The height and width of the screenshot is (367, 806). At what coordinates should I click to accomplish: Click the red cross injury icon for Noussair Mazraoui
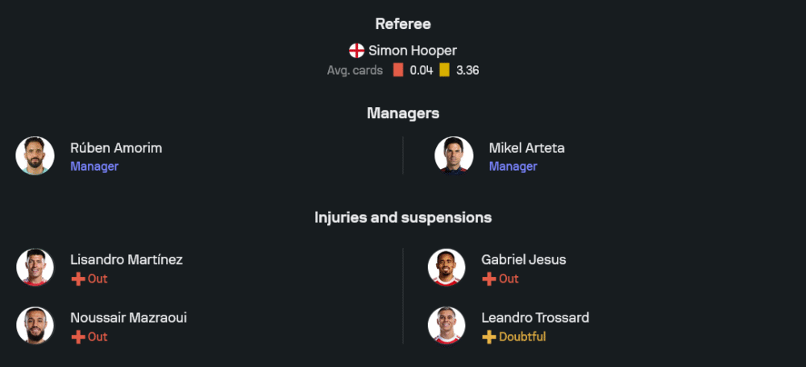[78, 337]
